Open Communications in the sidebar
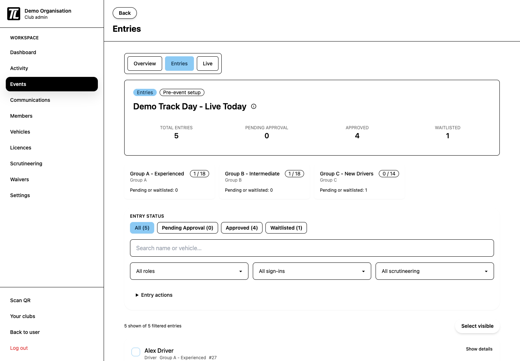Image resolution: width=520 pixels, height=361 pixels. coord(52,100)
